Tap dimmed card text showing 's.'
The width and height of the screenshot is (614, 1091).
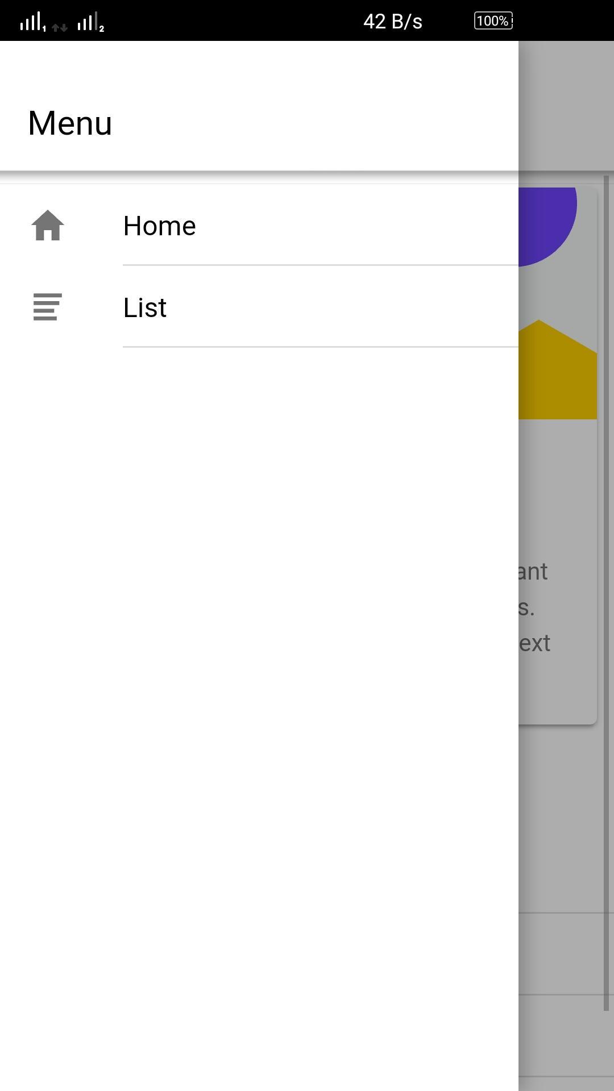point(526,607)
